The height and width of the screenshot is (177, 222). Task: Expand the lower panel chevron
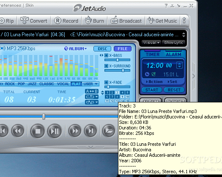click(x=90, y=147)
